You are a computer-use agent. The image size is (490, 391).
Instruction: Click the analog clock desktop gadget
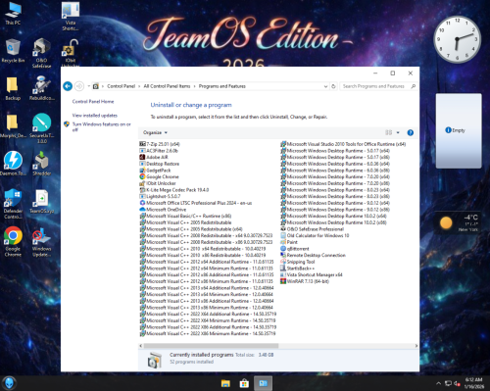[457, 39]
